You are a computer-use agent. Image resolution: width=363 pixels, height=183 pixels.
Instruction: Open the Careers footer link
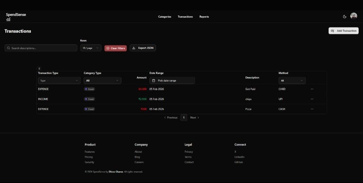(x=139, y=162)
